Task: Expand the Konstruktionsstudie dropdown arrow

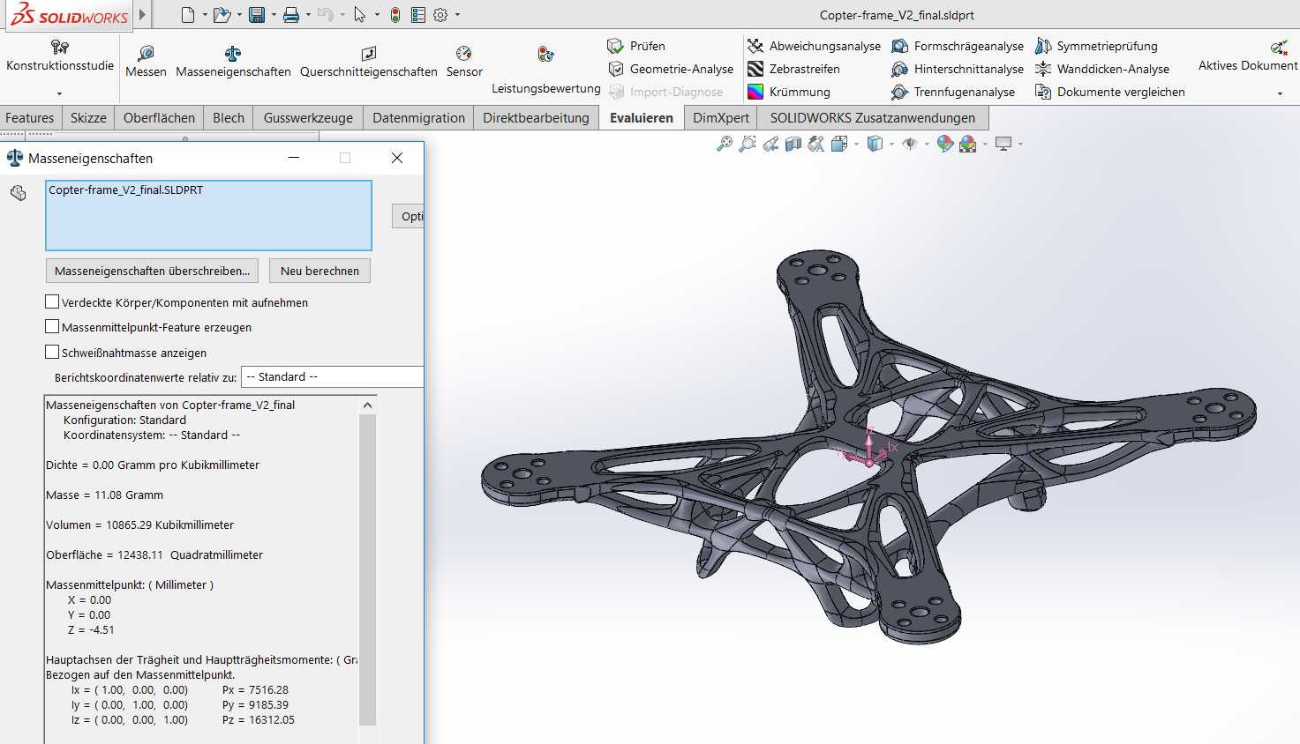Action: click(x=60, y=93)
